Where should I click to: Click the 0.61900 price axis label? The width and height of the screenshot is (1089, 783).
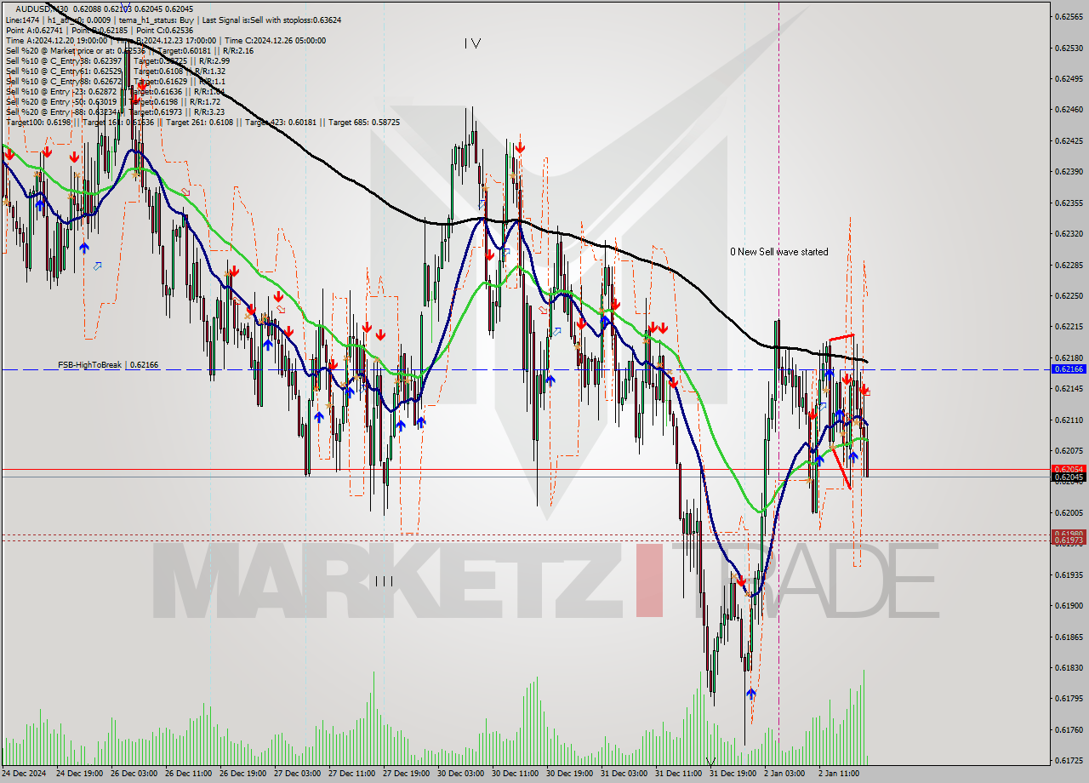(x=1069, y=605)
